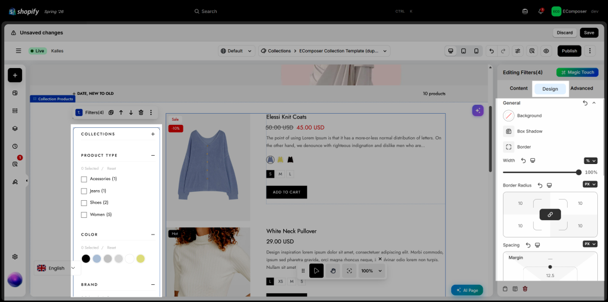Select the black color filter swatch
This screenshot has width=608, height=302.
coord(85,259)
